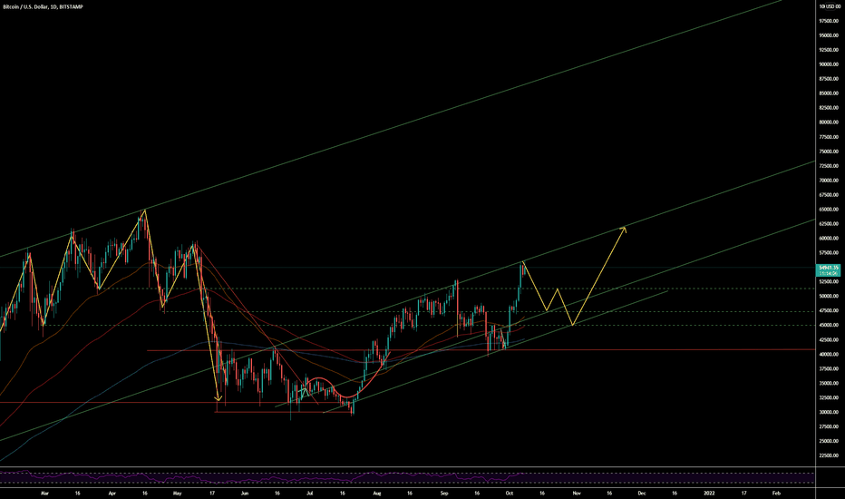
Task: Click the 35000.00 price axis label
Action: 829,384
